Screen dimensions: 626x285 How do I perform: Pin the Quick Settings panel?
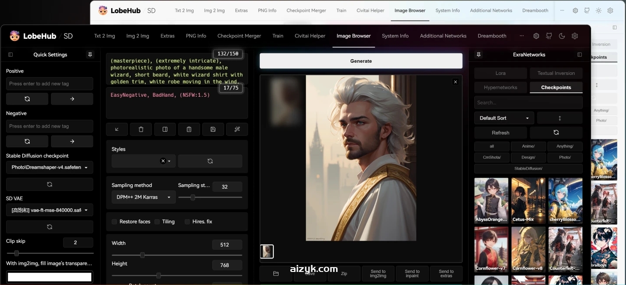pos(90,54)
